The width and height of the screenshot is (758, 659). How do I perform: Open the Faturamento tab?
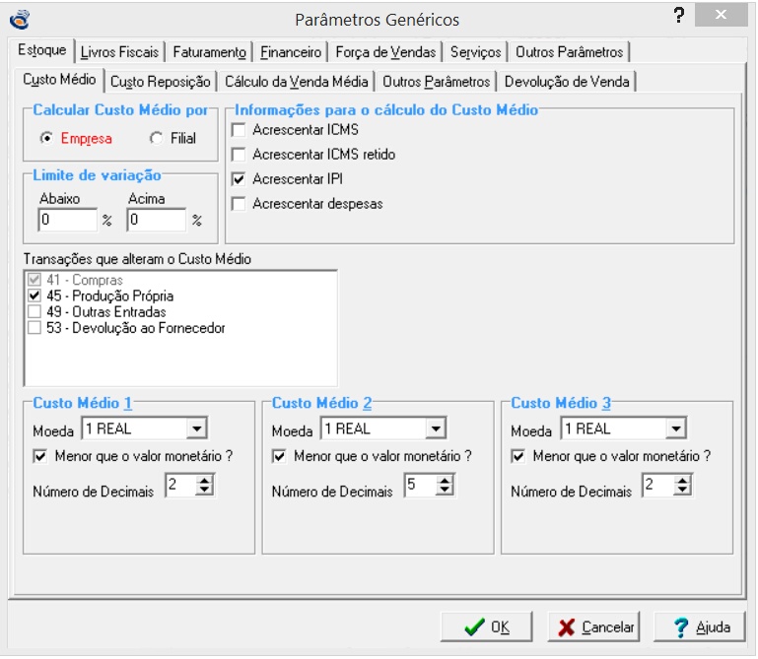[209, 52]
